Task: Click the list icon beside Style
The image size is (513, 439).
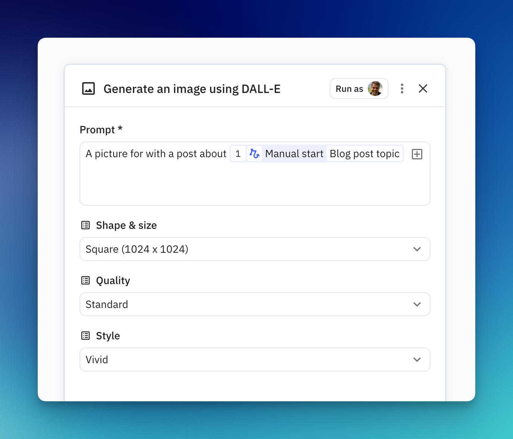Action: click(85, 336)
